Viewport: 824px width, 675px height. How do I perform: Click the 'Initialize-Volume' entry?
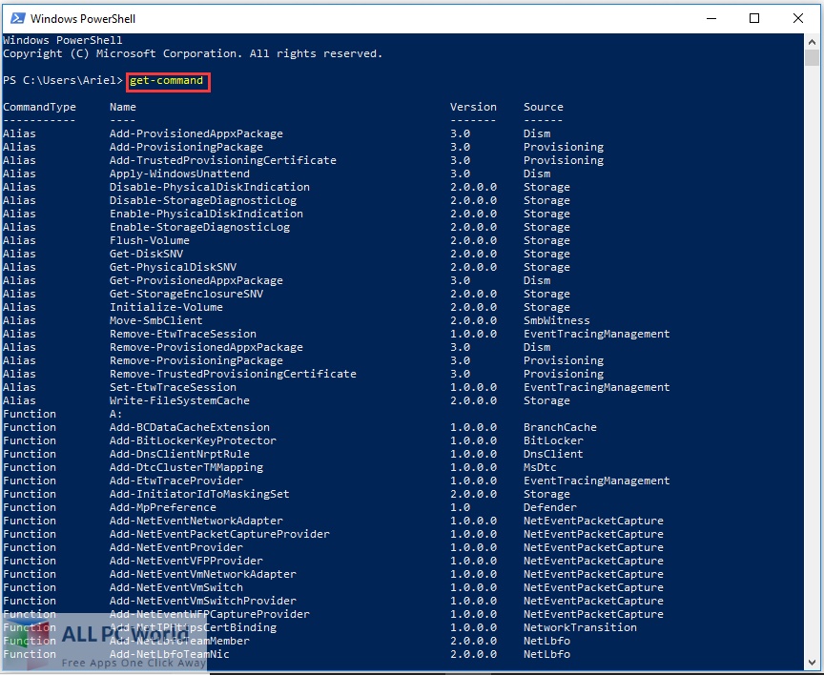[166, 307]
